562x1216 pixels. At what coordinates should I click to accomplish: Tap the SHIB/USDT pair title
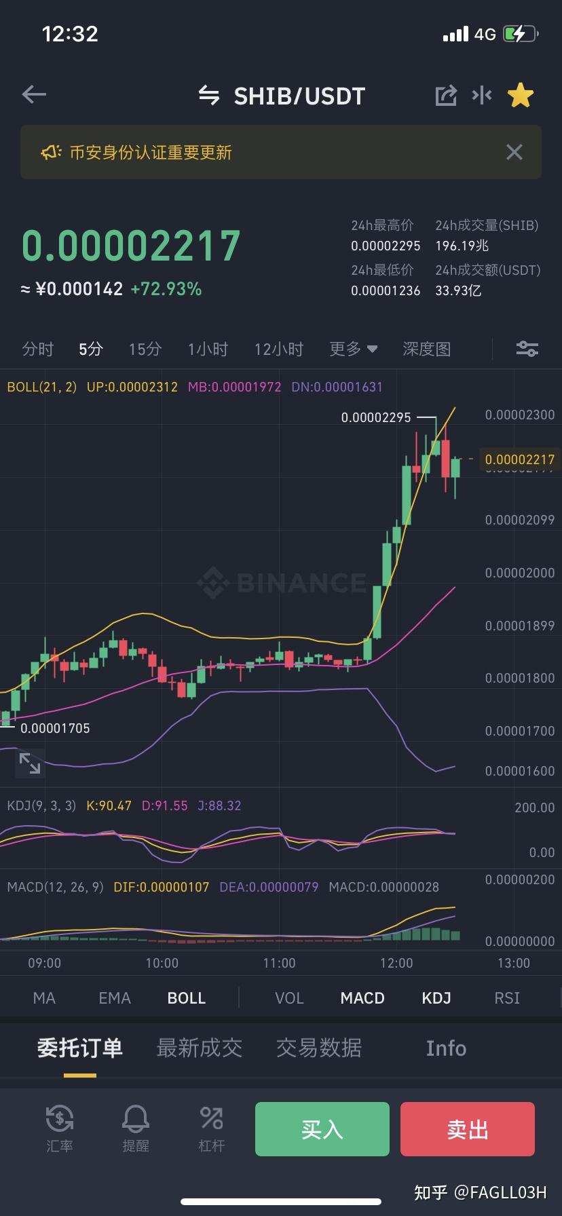299,96
